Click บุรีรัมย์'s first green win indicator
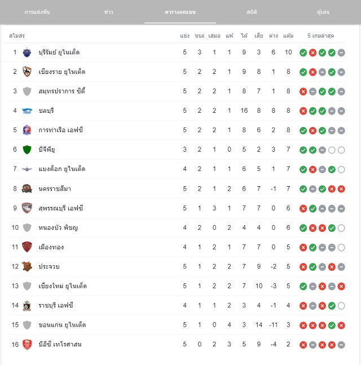This screenshot has height=365, width=361. pyautogui.click(x=303, y=52)
